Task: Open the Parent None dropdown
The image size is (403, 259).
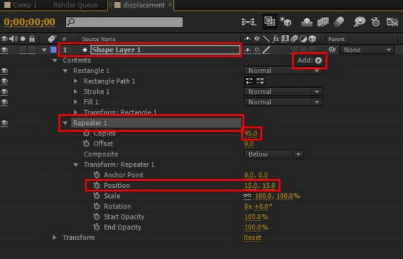Action: [367, 50]
